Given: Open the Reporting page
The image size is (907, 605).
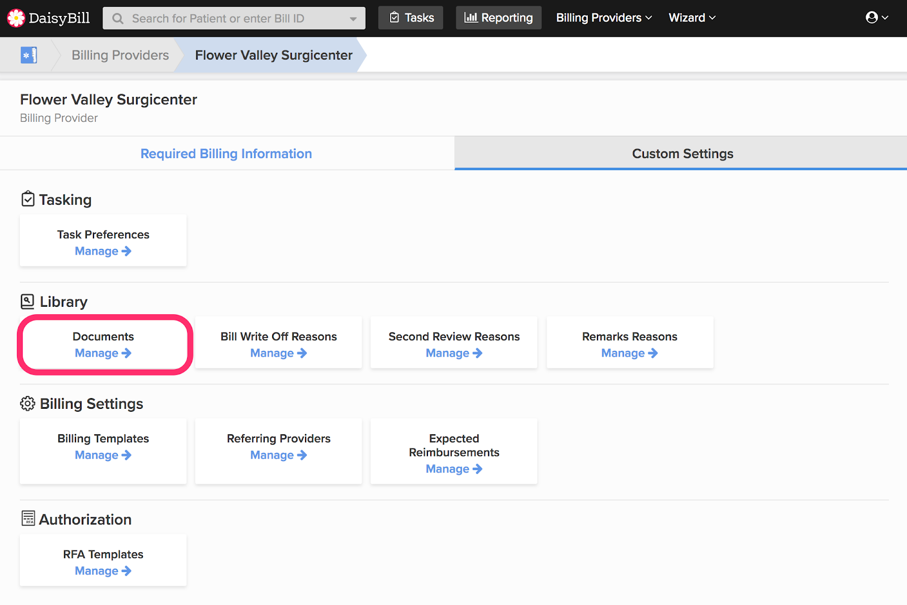Looking at the screenshot, I should point(499,18).
